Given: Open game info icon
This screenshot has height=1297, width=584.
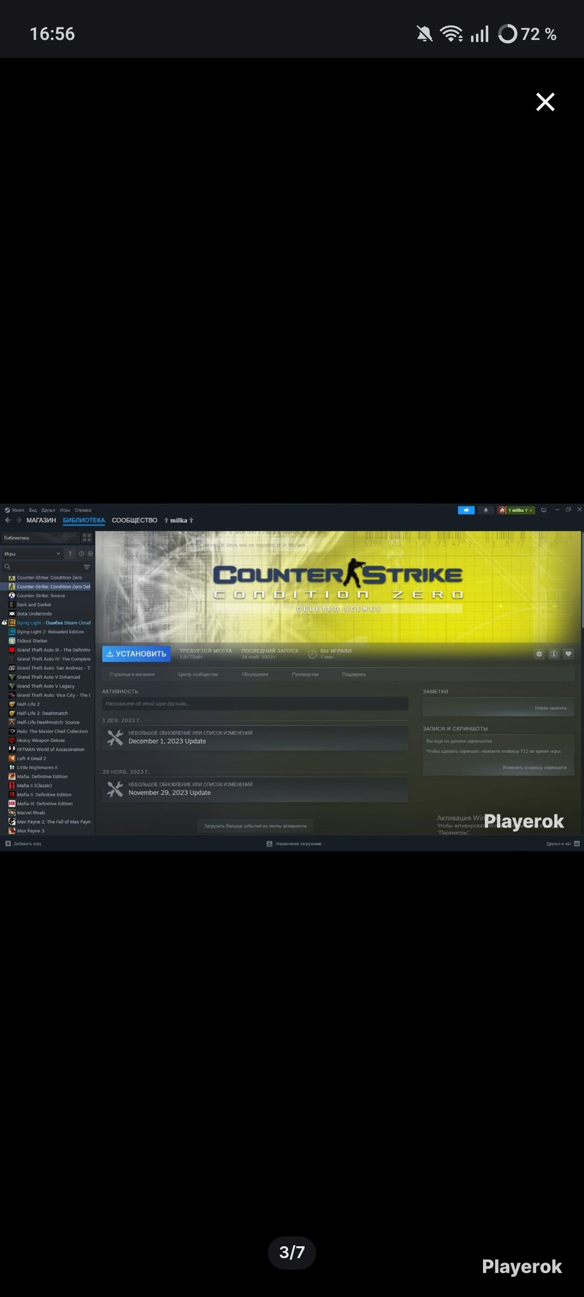Looking at the screenshot, I should point(554,654).
